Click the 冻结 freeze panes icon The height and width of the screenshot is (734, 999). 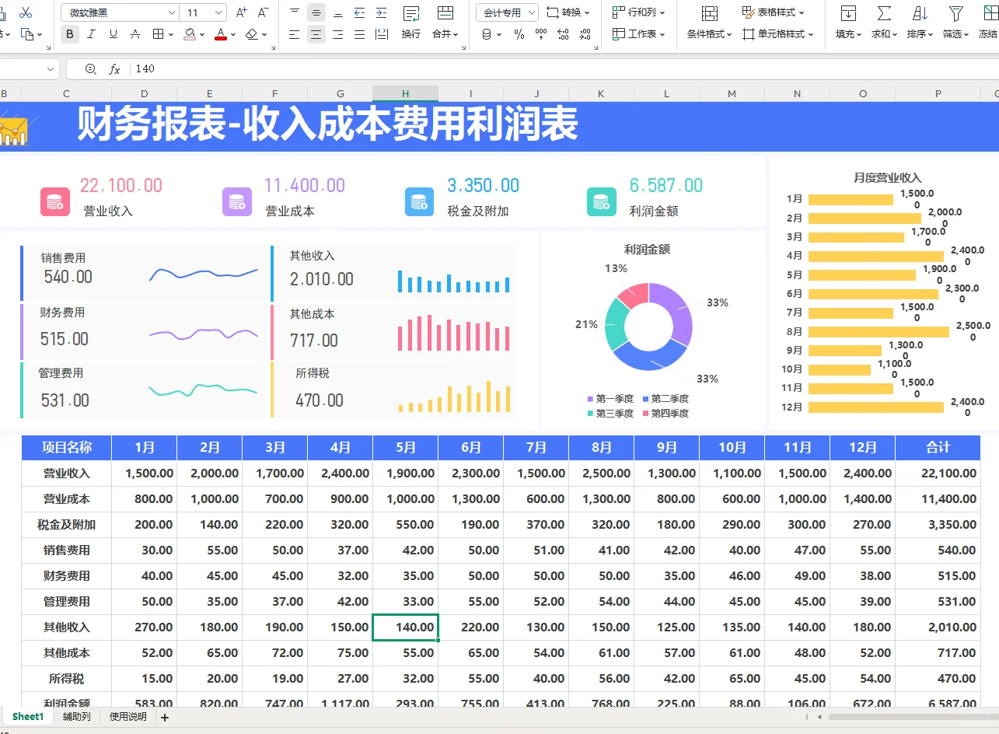tap(990, 13)
